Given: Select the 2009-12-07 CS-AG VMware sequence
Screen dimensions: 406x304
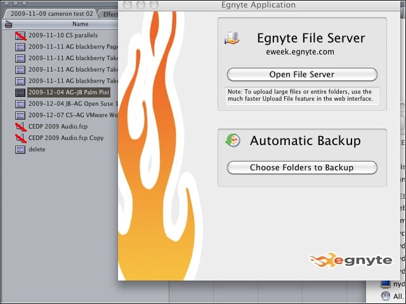Looking at the screenshot, I should [x=73, y=115].
